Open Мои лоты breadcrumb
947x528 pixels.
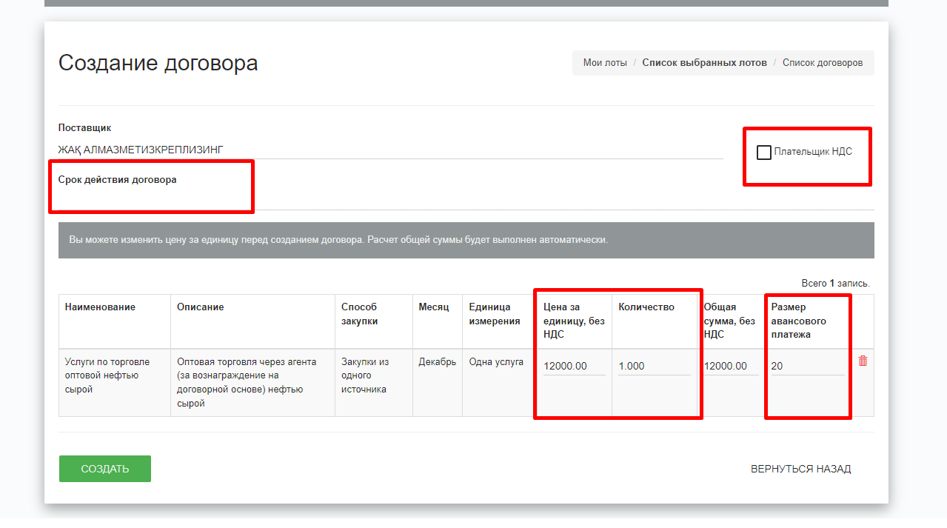605,63
